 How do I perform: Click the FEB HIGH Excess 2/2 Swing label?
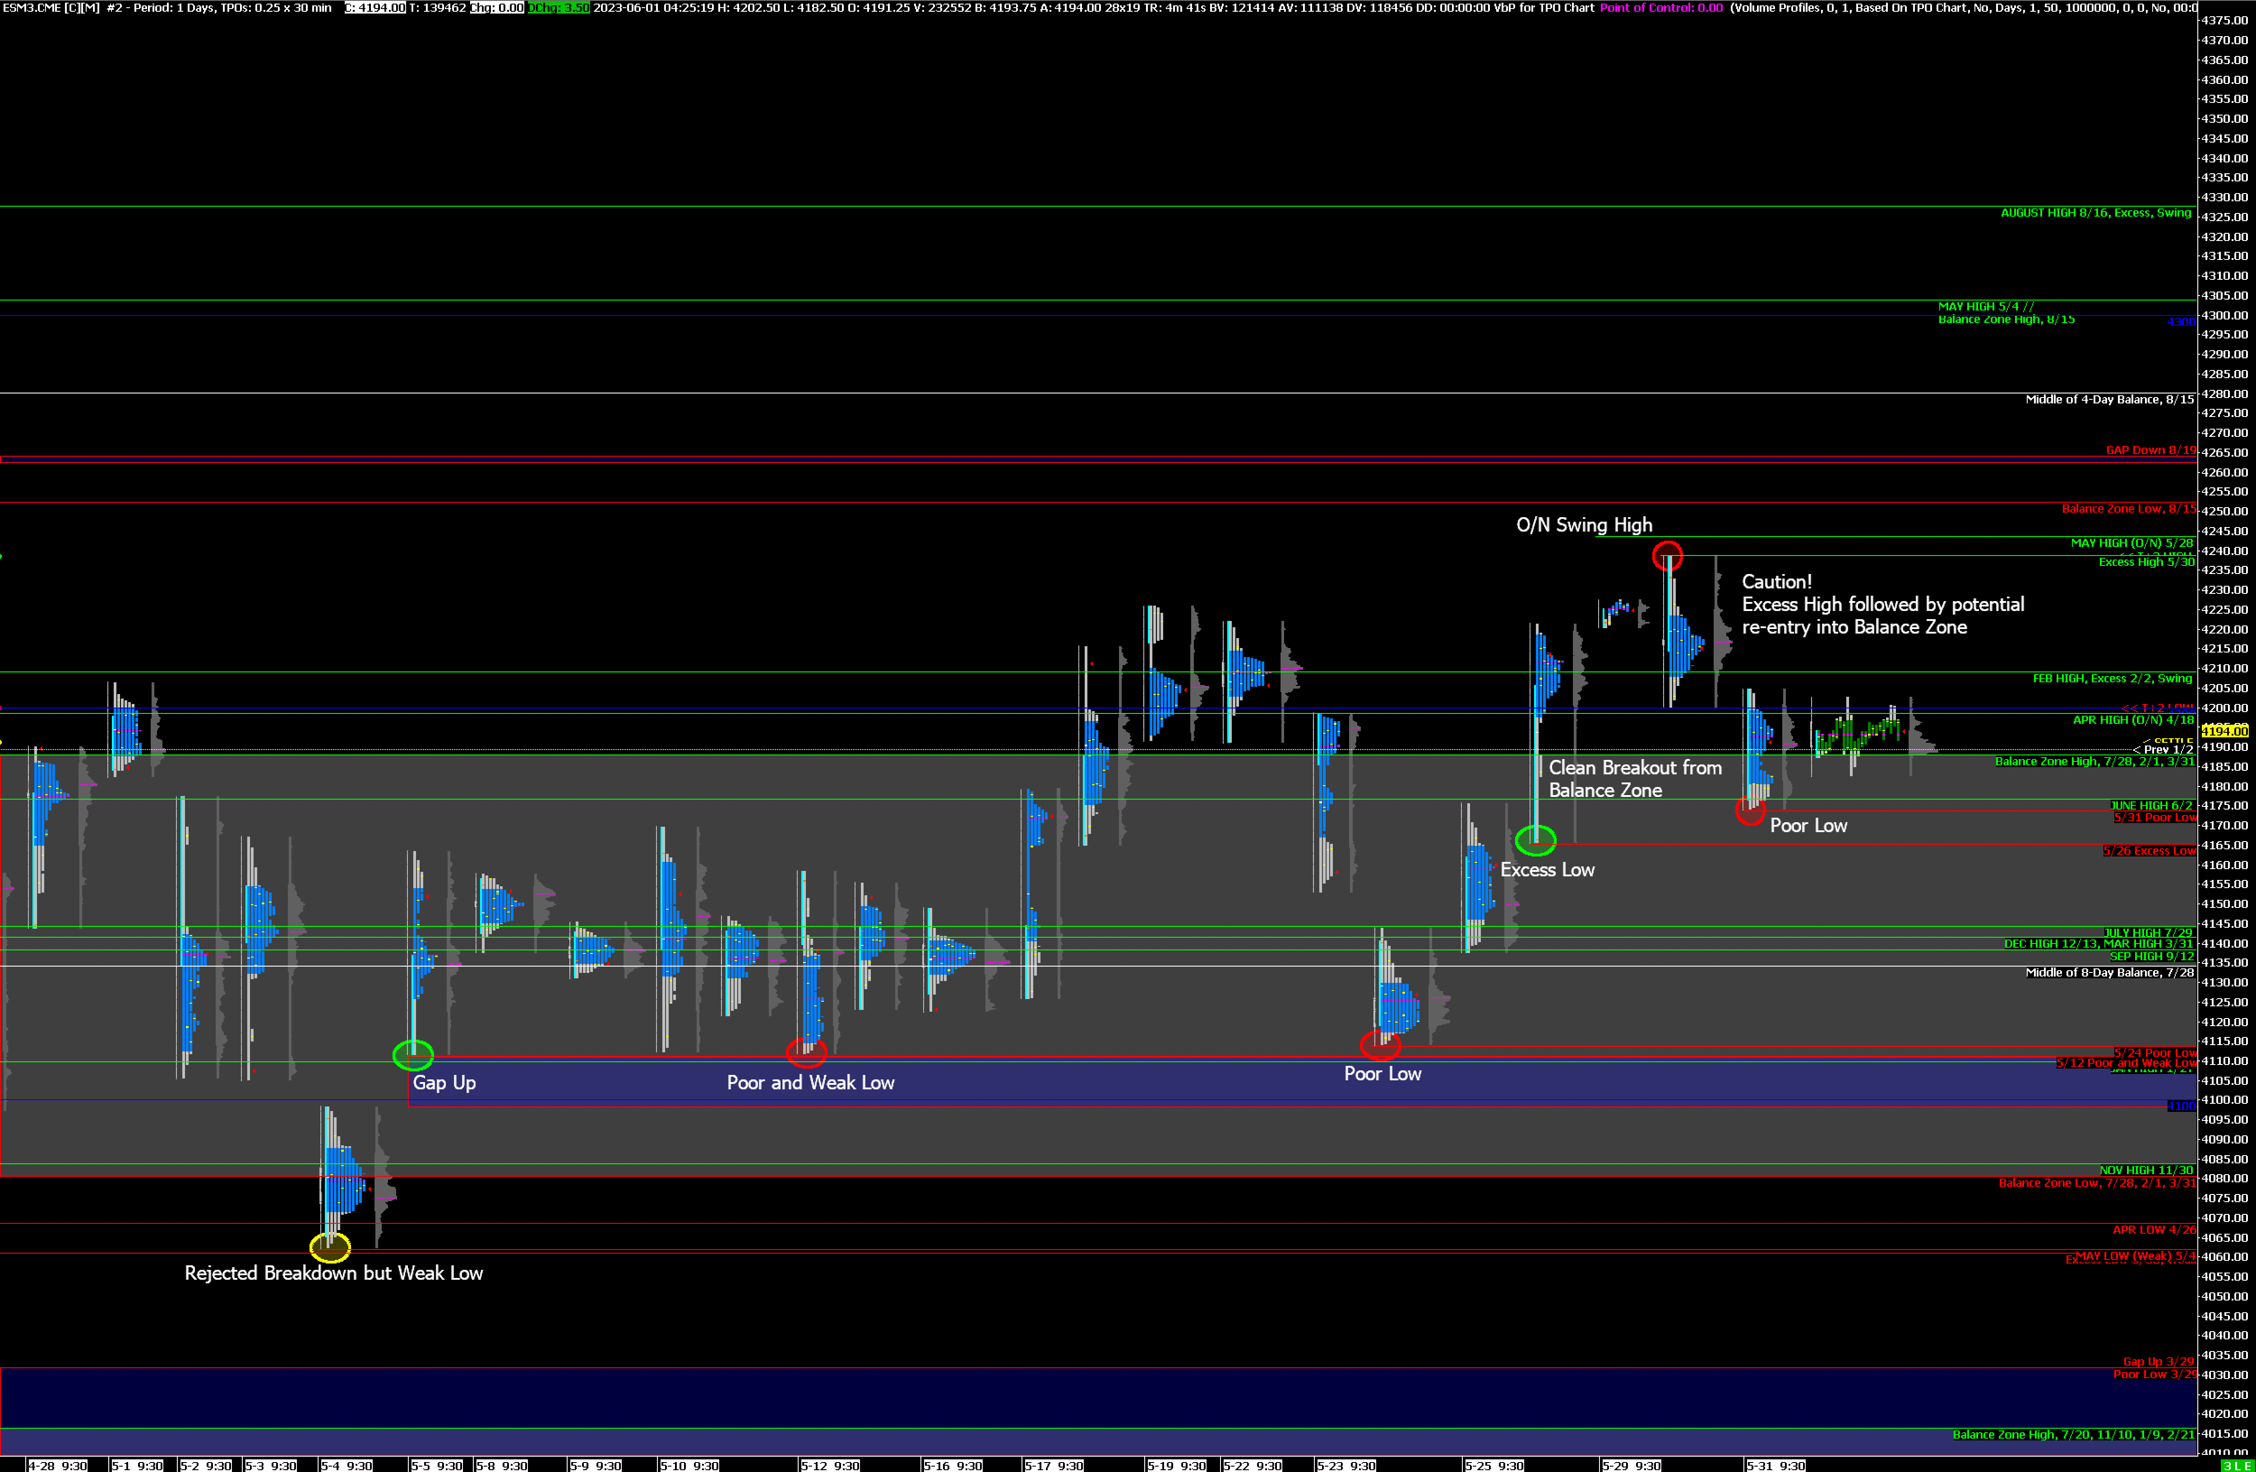(2112, 678)
